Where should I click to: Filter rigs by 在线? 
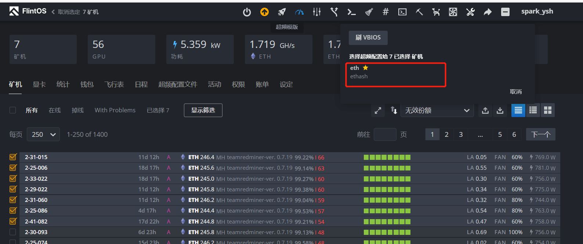(55, 110)
